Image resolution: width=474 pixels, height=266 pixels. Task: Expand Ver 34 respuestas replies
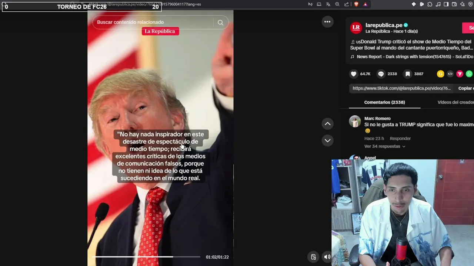[385, 146]
